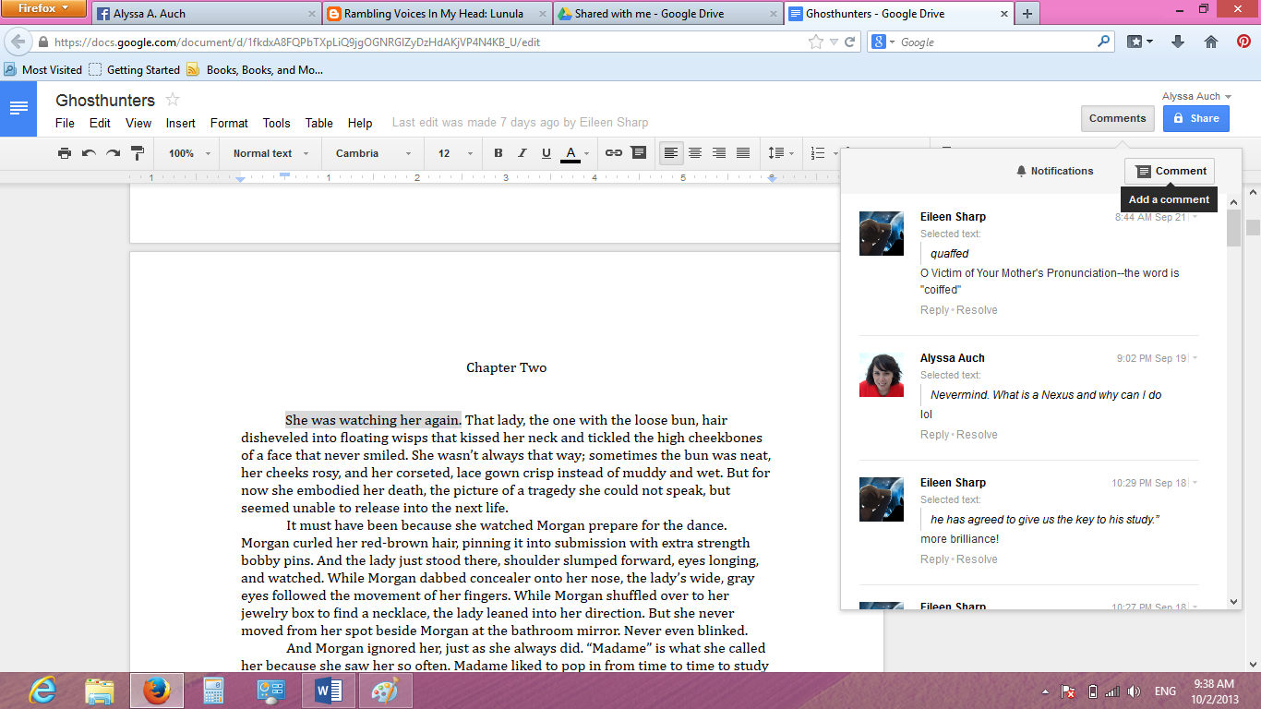
Task: Insert a comment from the toolbar icon
Action: (x=638, y=153)
